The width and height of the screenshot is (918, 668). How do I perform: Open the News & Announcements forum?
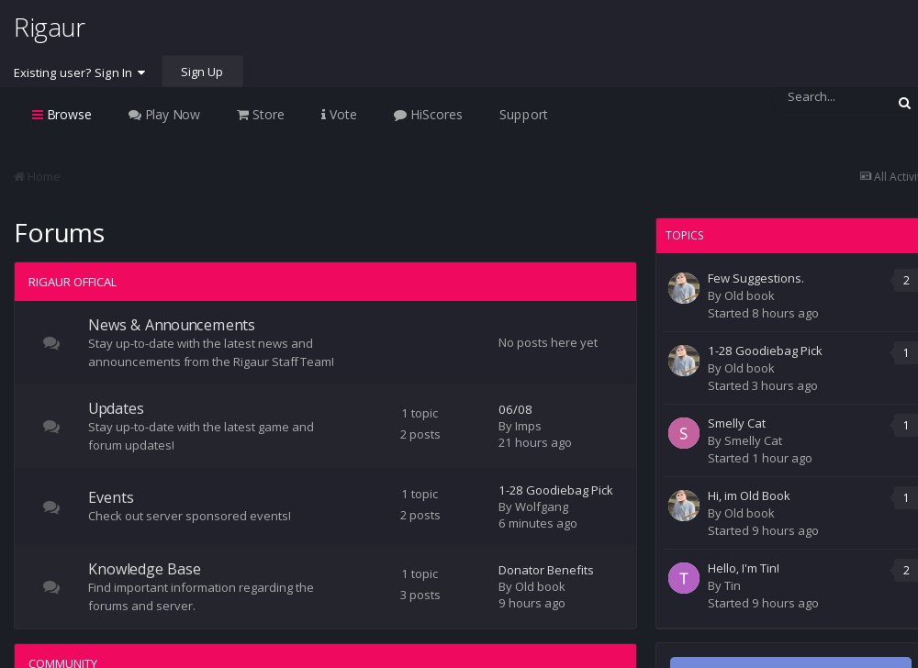172,325
